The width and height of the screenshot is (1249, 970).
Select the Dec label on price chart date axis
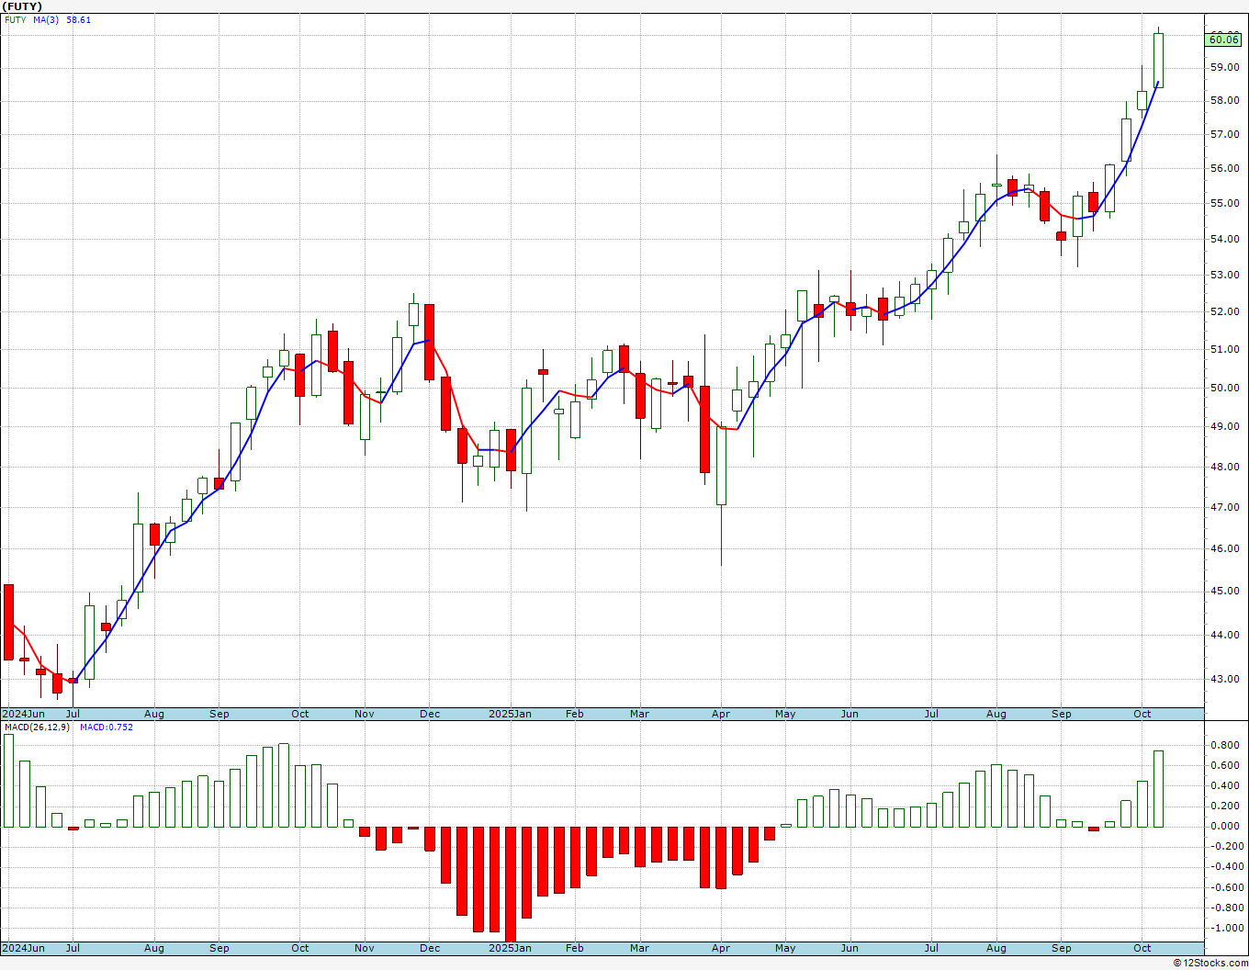point(430,714)
